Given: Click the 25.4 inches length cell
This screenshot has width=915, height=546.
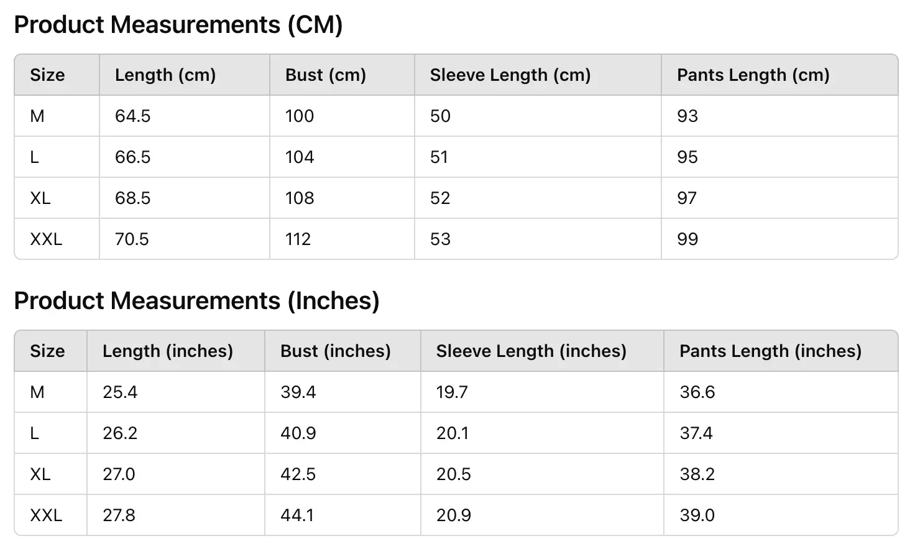Looking at the screenshot, I should [x=176, y=392].
